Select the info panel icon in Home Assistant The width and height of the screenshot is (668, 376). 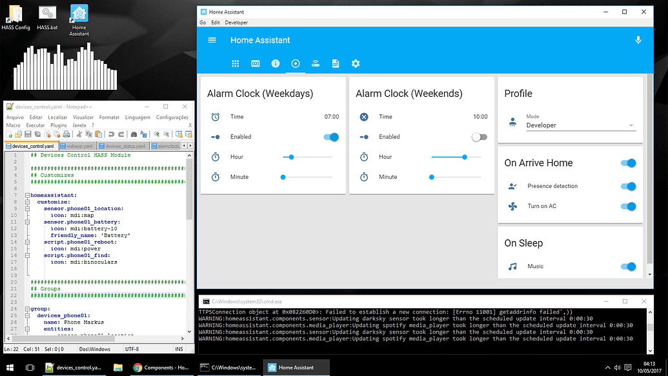coord(276,63)
